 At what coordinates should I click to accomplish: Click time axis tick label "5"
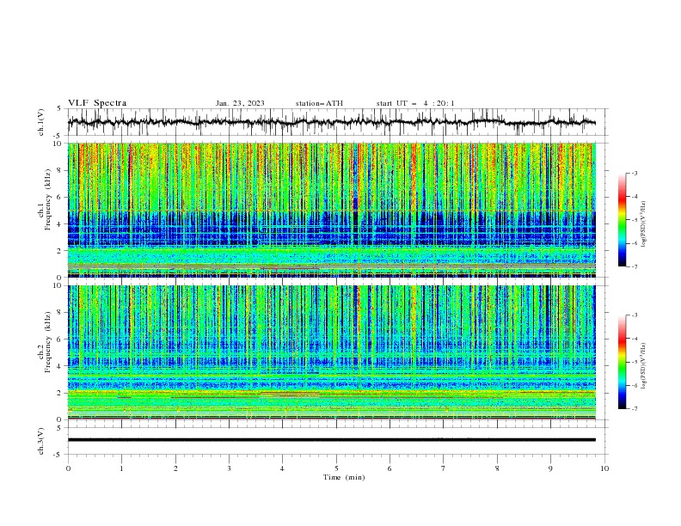(x=336, y=468)
